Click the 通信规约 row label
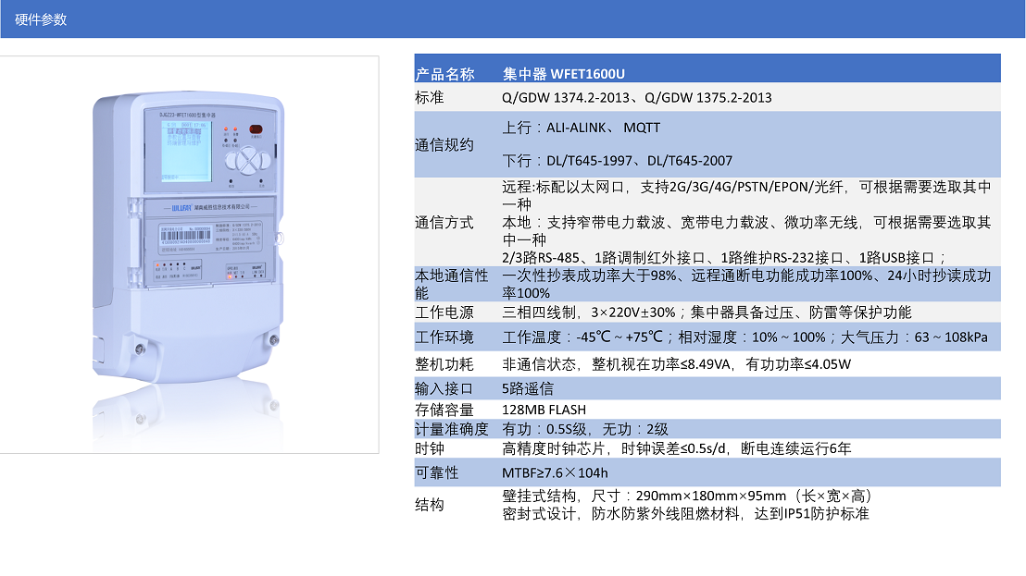This screenshot has height=576, width=1026. [444, 144]
